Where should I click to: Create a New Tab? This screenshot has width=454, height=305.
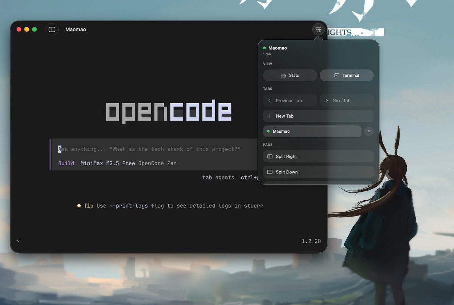pos(318,116)
